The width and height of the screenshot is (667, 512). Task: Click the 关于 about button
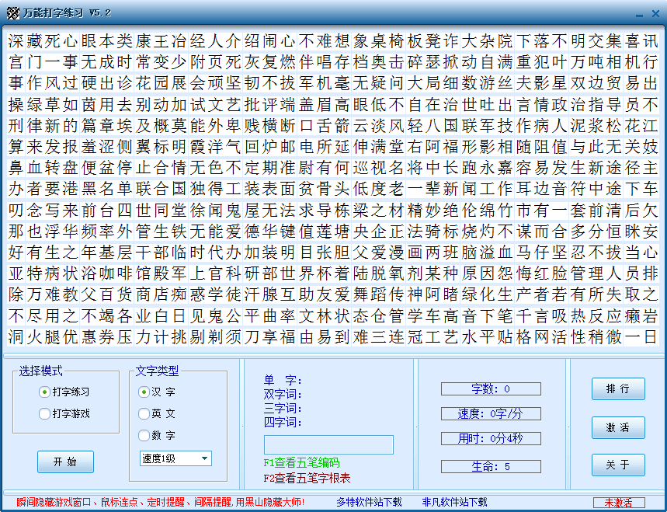617,465
